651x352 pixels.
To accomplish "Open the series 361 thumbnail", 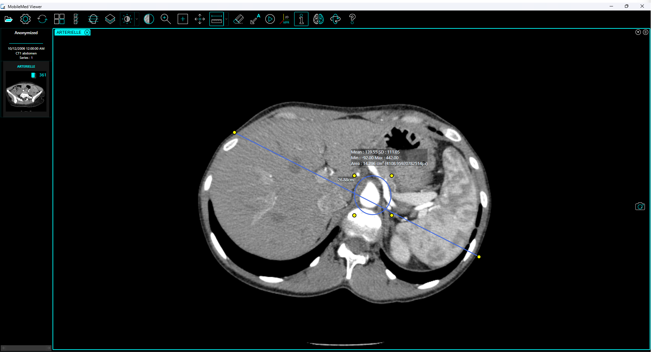I will (x=26, y=92).
